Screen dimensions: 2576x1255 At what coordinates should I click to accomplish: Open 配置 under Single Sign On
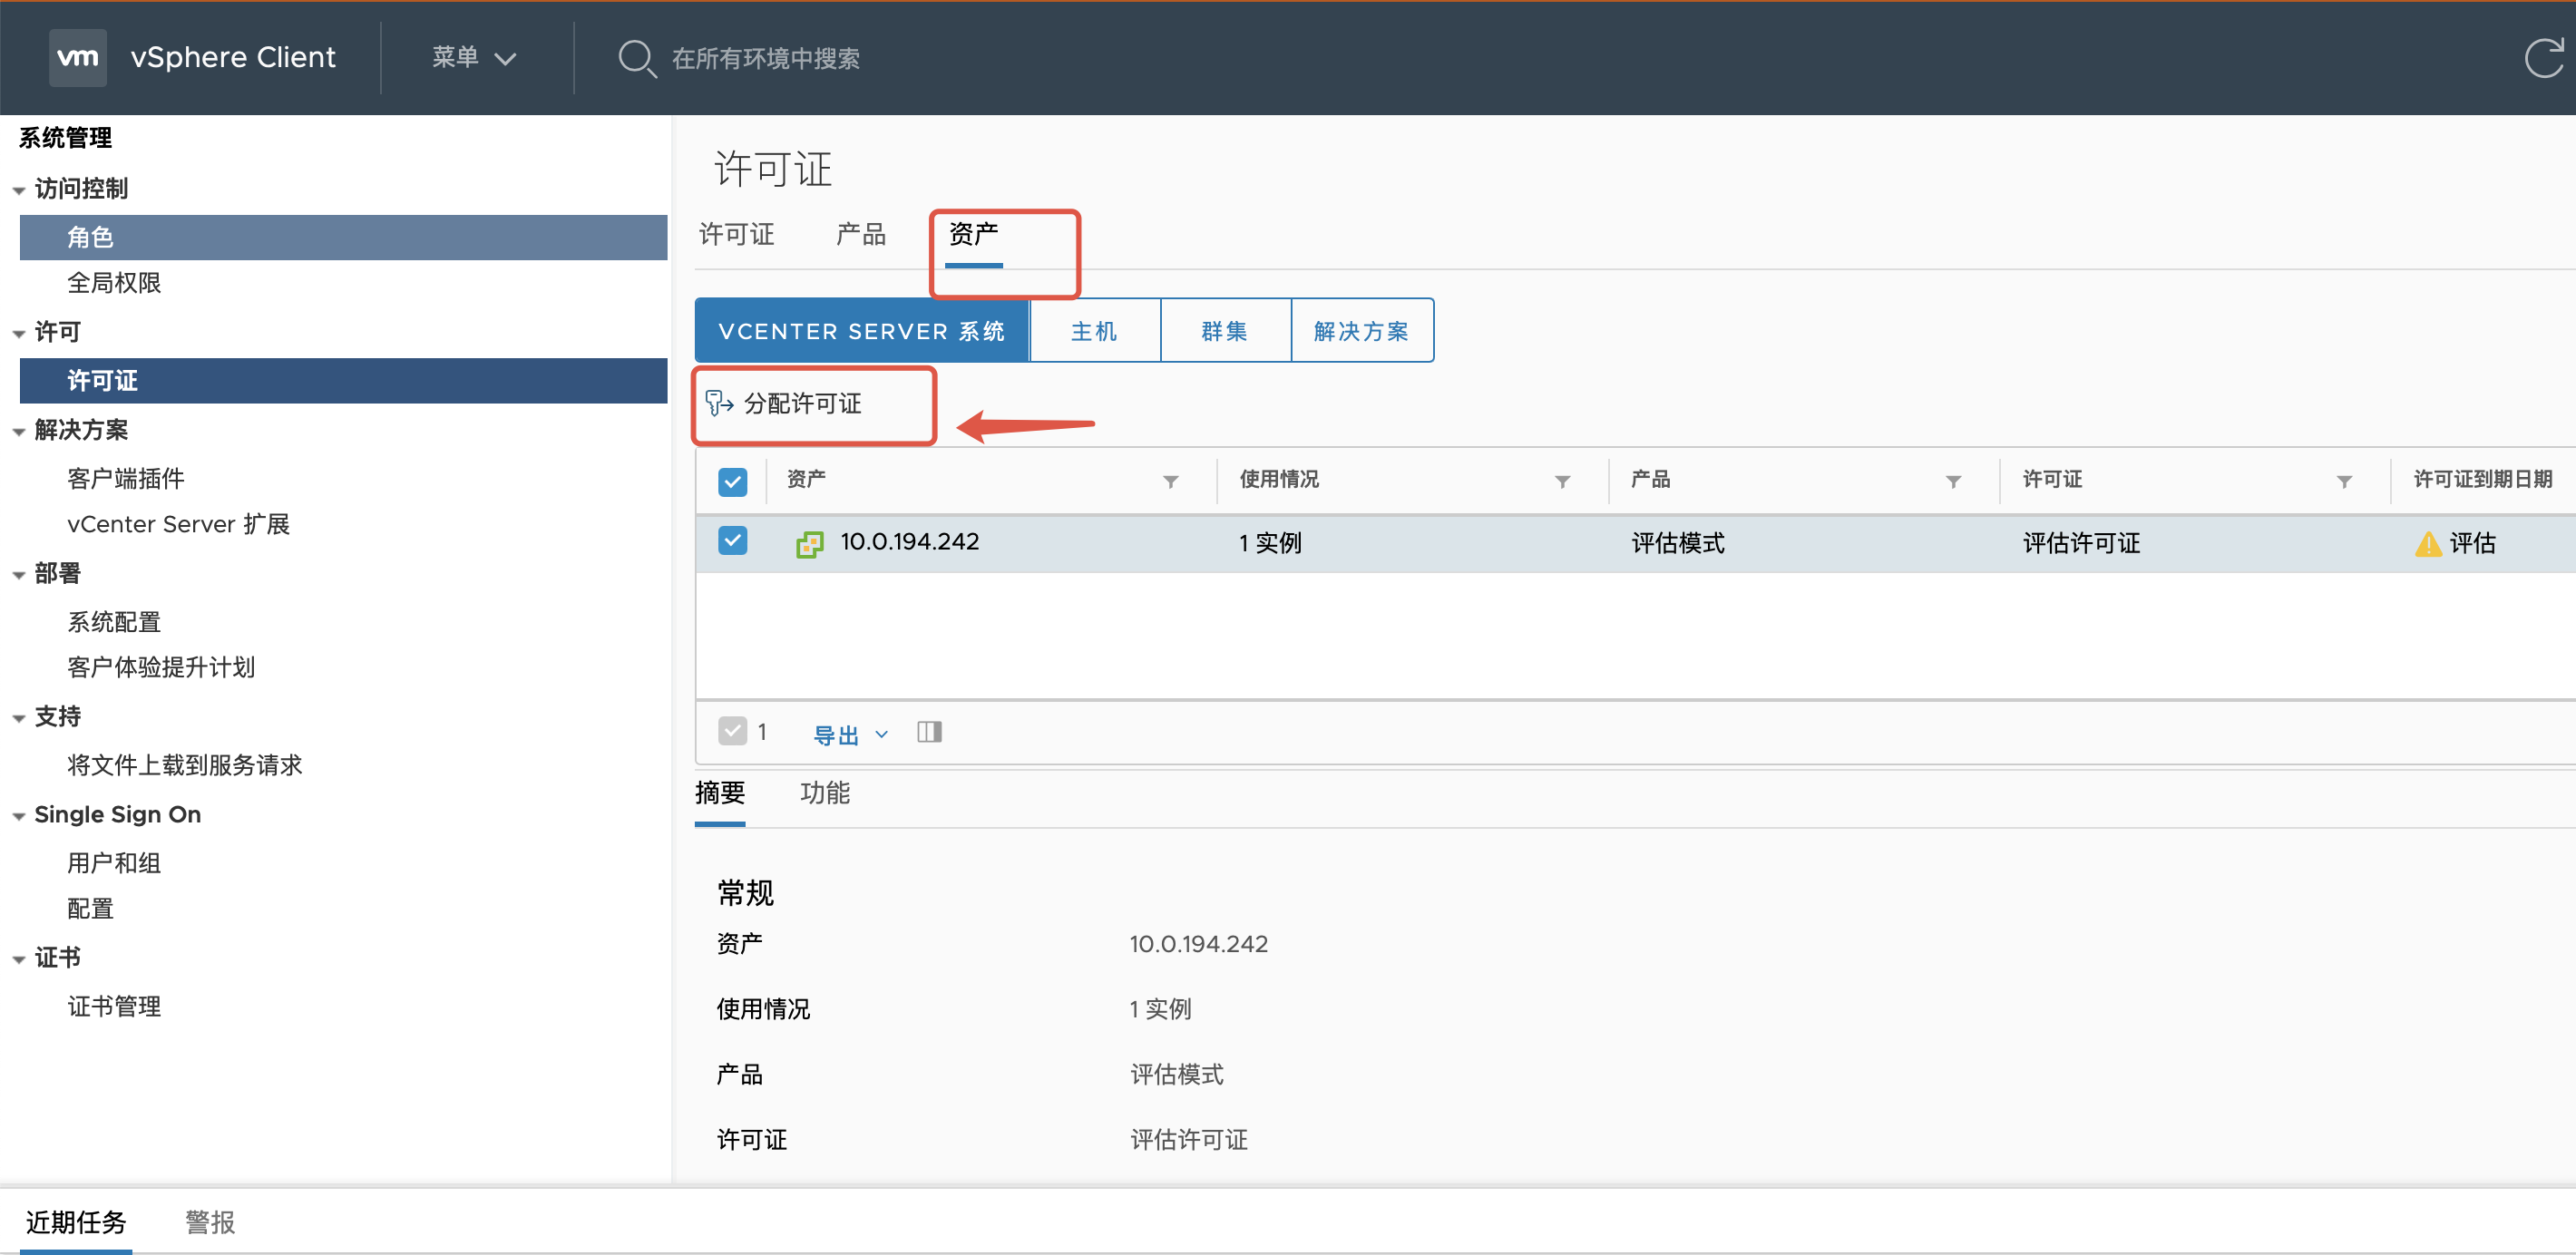(x=90, y=909)
